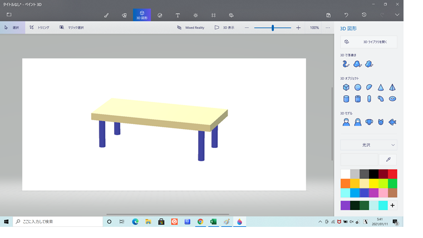Open the Text tool tab
This screenshot has height=238, width=423.
(178, 16)
